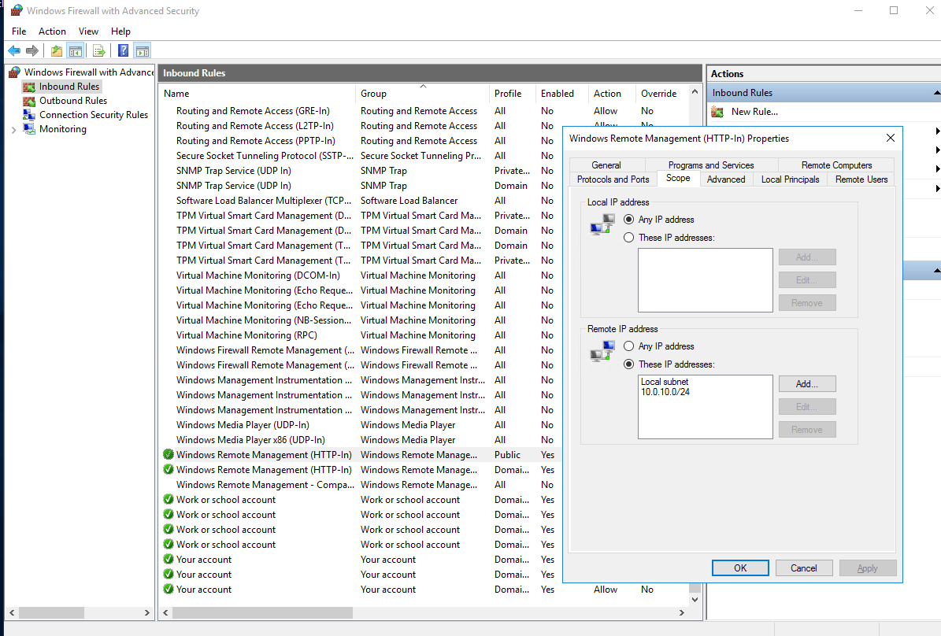Open the Action menu
Image resolution: width=941 pixels, height=636 pixels.
tap(52, 31)
